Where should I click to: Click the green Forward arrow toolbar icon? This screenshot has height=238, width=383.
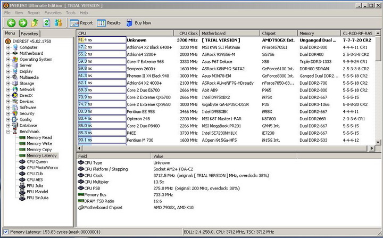click(23, 23)
